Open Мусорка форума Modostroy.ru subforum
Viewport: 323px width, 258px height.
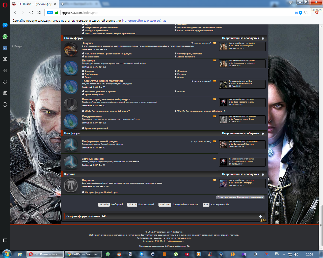101,192
